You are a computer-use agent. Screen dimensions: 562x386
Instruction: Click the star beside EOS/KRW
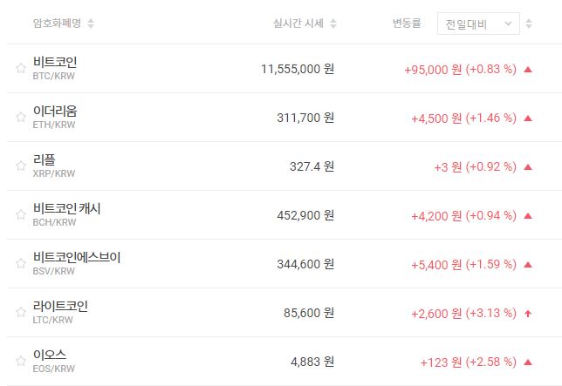point(20,362)
